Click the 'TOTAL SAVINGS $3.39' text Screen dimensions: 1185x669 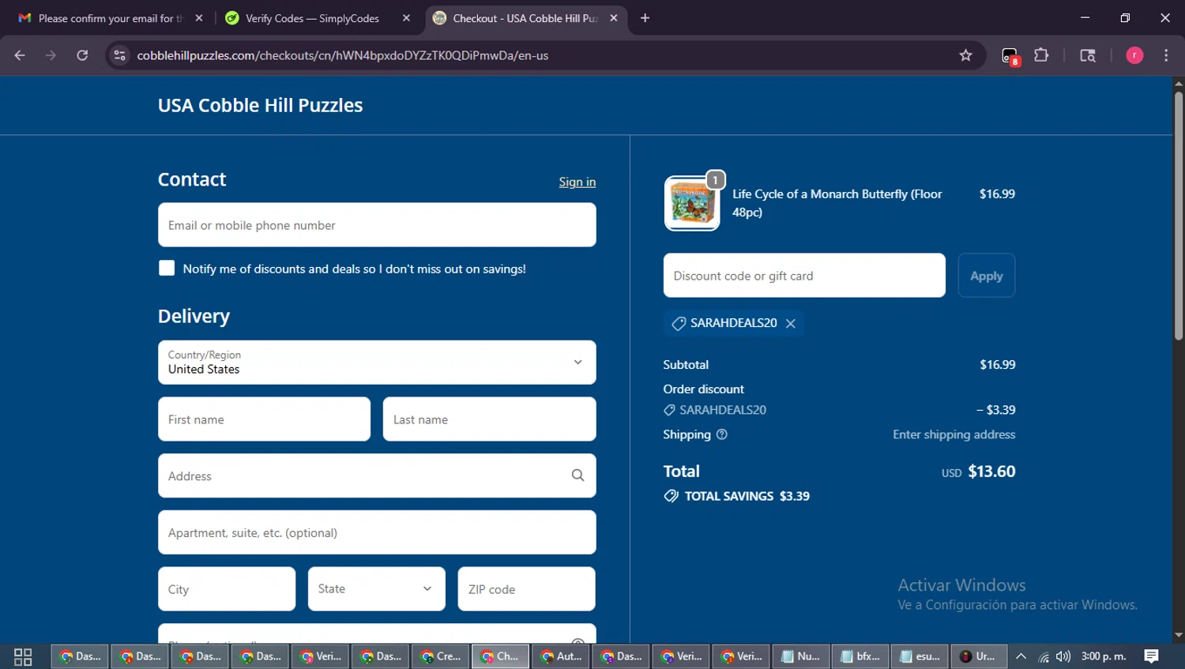[x=747, y=496]
